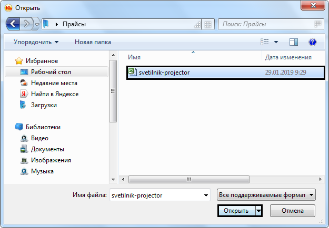This screenshot has width=329, height=228.
Task: Select the Музыка library
Action: pyautogui.click(x=42, y=171)
